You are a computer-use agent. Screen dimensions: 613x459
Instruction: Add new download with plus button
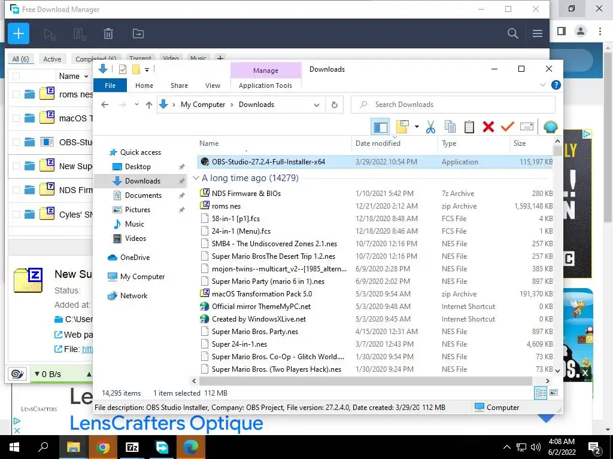click(x=19, y=33)
